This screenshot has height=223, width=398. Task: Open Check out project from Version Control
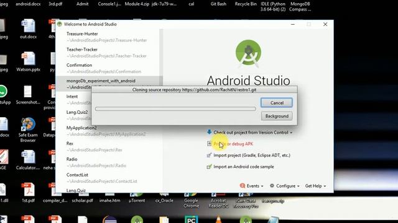point(251,133)
